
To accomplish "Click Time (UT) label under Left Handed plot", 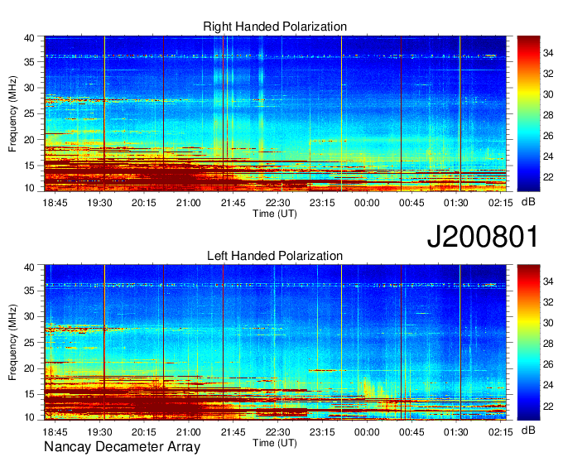I will coord(275,443).
